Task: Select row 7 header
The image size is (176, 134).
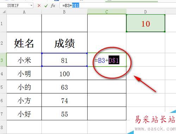Action: (x=3, y=114)
